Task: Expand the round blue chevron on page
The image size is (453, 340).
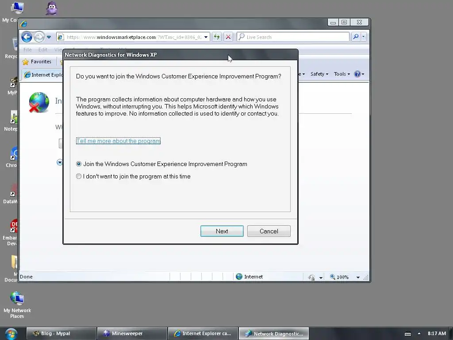Action: click(60, 162)
